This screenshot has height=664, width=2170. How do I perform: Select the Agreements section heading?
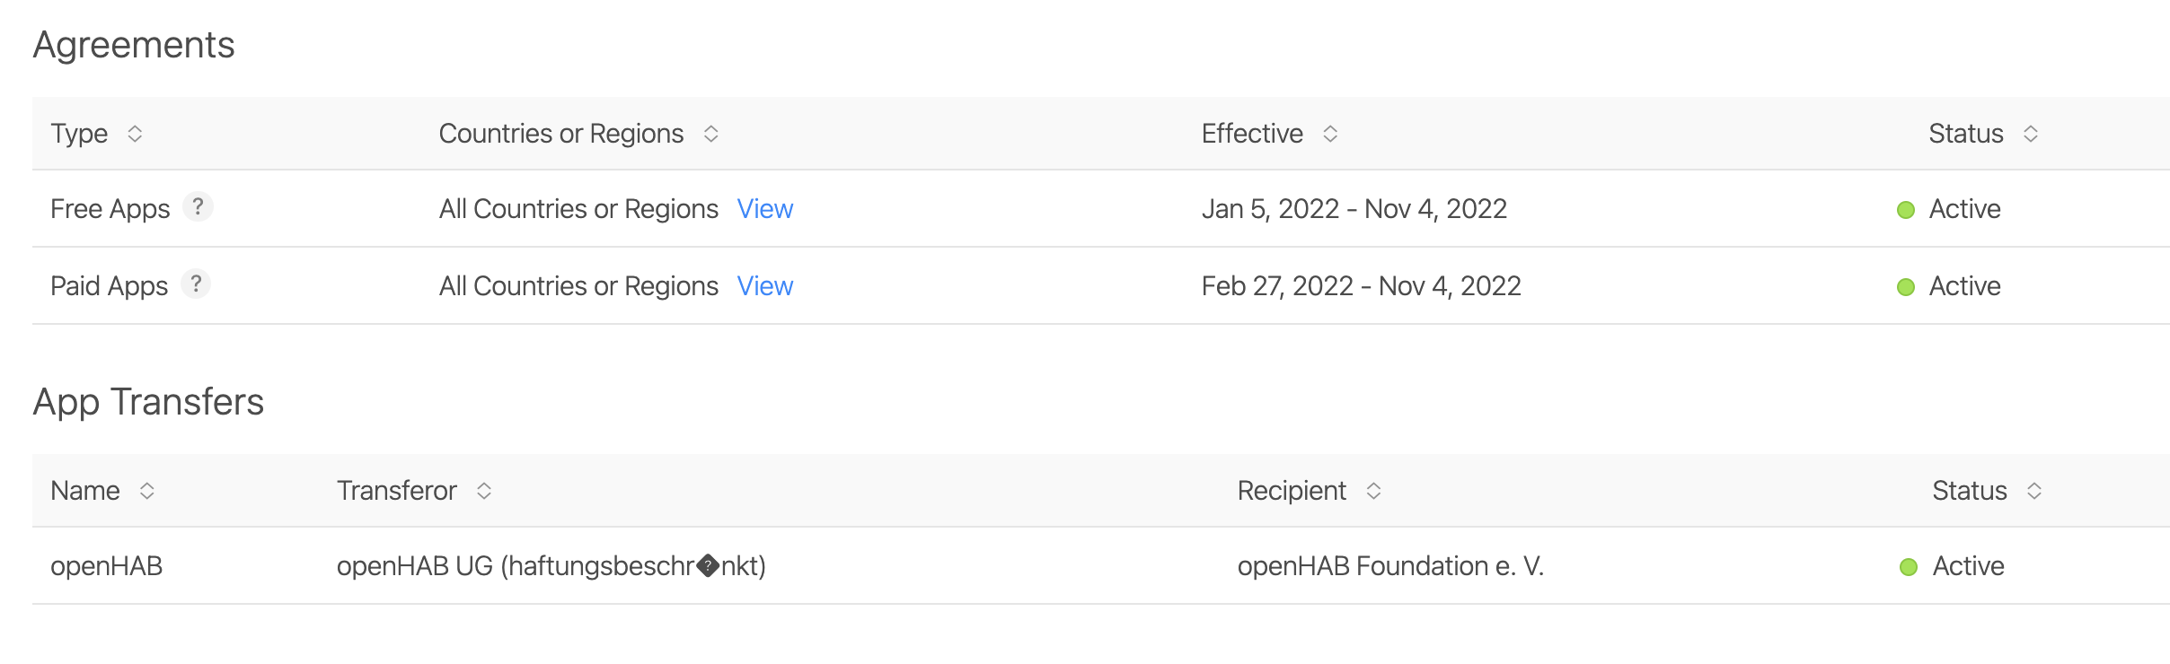(x=134, y=45)
